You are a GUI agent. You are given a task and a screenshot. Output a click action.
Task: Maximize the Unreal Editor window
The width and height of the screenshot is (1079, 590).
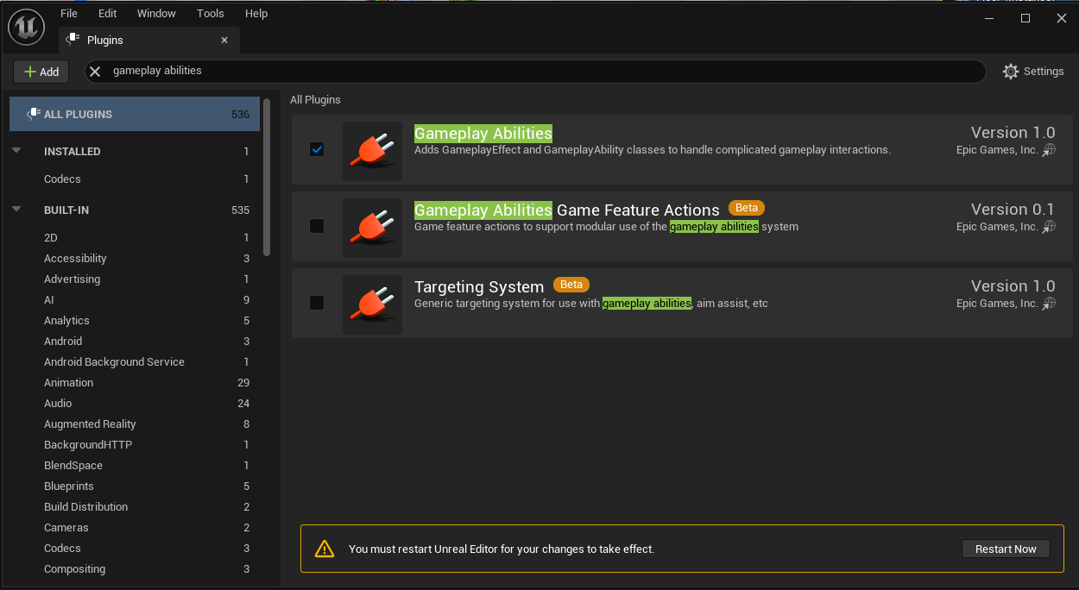click(x=1025, y=18)
